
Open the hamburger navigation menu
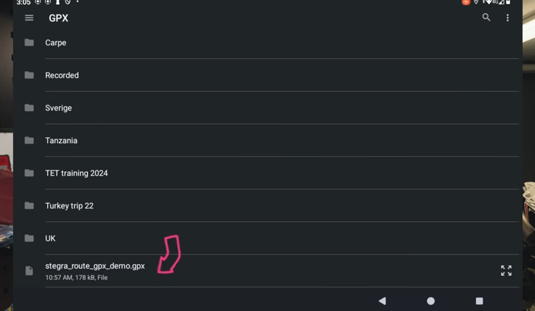pyautogui.click(x=29, y=18)
